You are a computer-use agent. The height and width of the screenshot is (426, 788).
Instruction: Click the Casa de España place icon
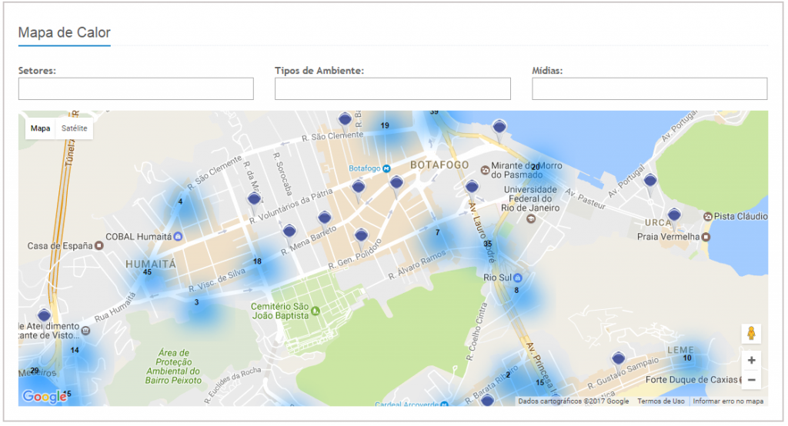(99, 245)
